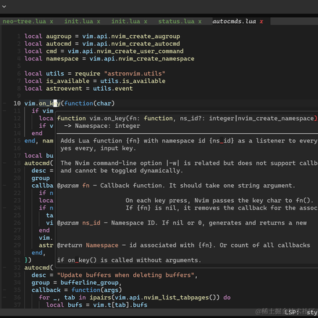The image size is (318, 318).
Task: Click function(char) on line 10
Action: [x=89, y=103]
